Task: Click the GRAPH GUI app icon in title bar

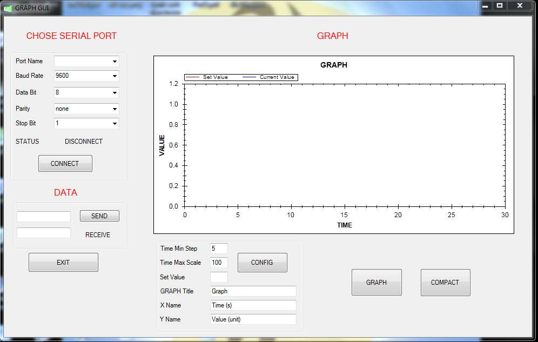Action: pos(8,8)
